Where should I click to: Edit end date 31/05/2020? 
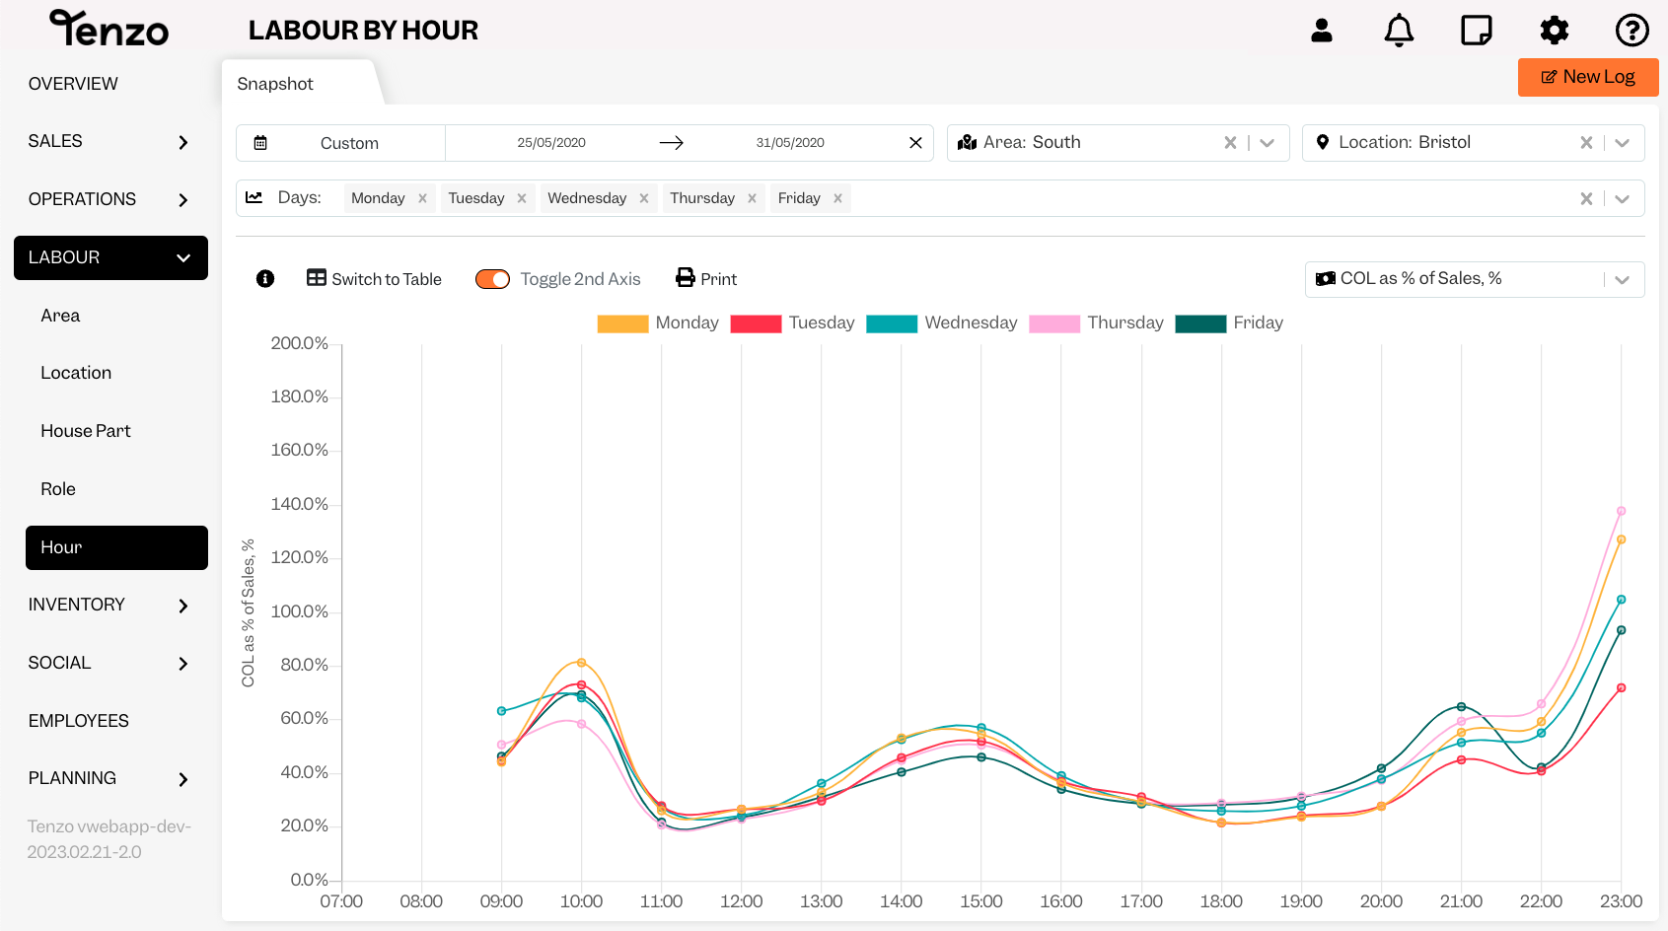[790, 143]
